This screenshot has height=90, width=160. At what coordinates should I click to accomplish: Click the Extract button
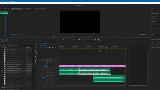(x=92, y=40)
